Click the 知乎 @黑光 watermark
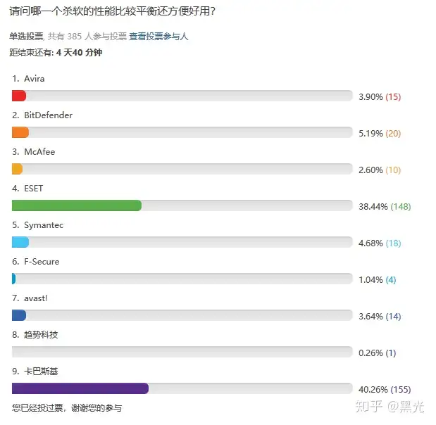 (390, 407)
